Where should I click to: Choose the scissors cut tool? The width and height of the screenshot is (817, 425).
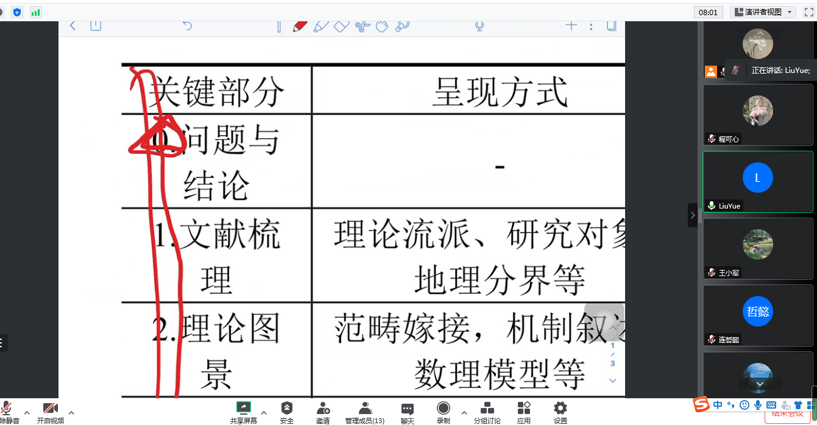tap(363, 26)
